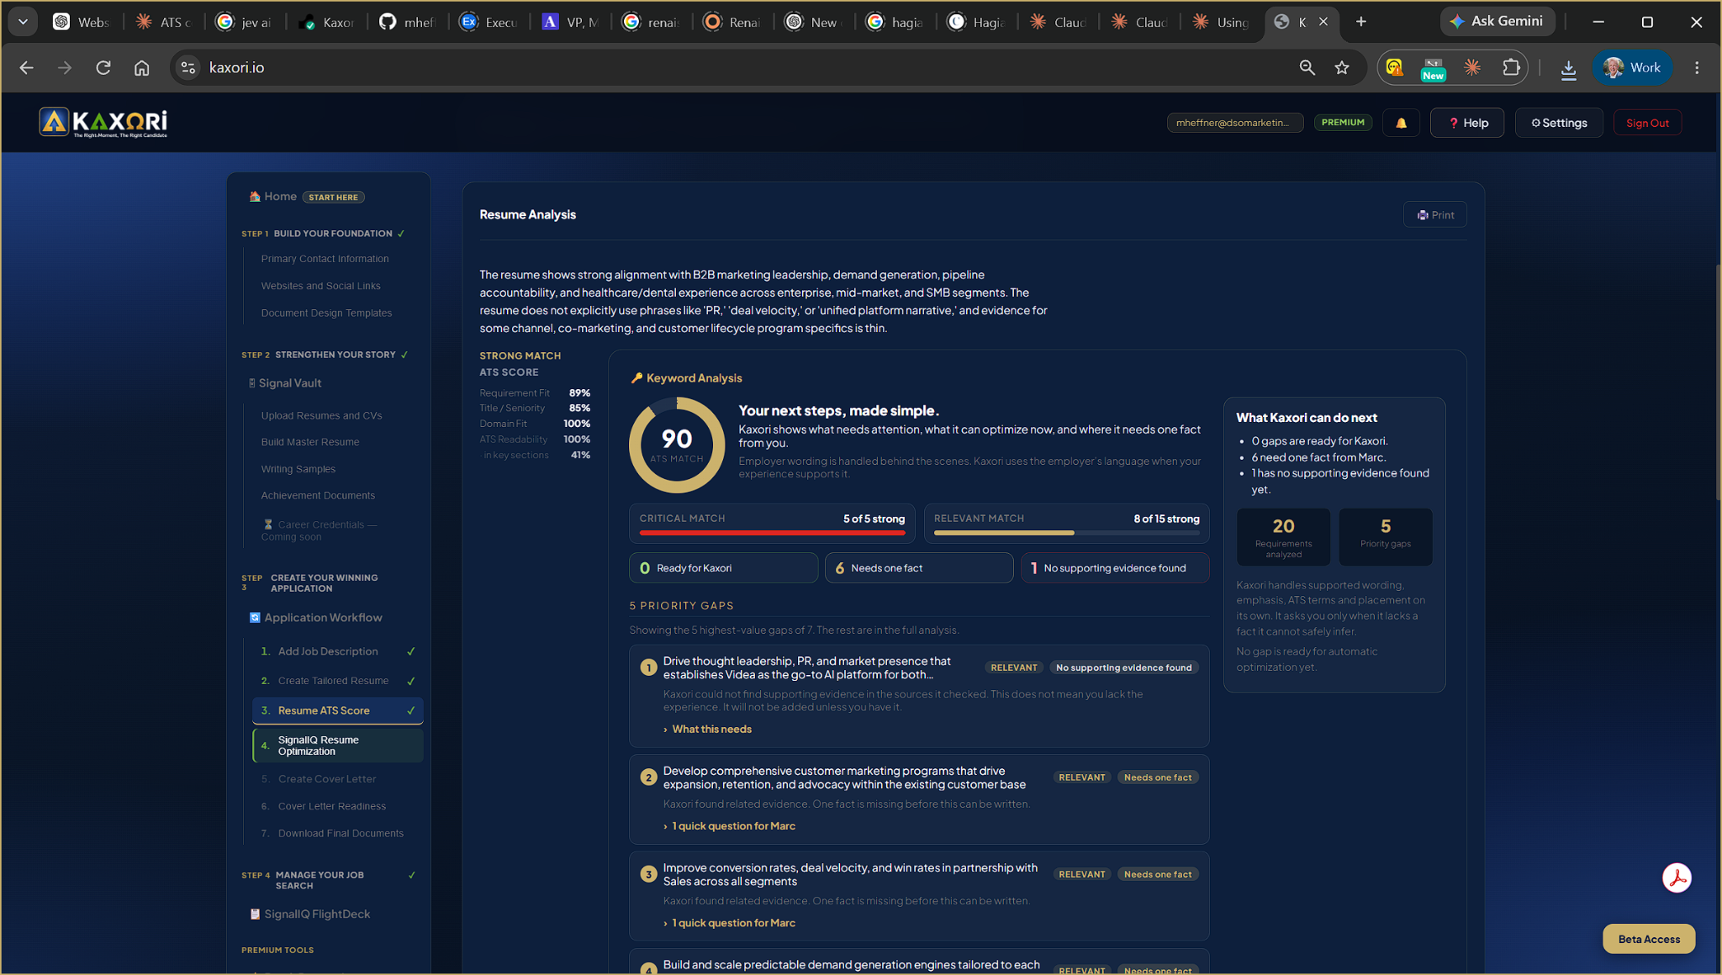Click the browser forward arrow
1722x975 pixels.
65,68
